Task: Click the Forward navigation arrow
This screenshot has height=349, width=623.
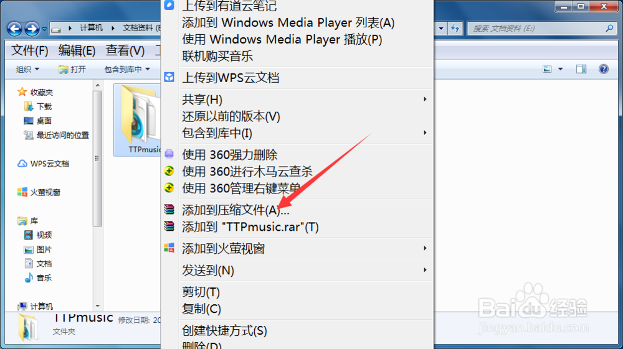Action: click(32, 29)
